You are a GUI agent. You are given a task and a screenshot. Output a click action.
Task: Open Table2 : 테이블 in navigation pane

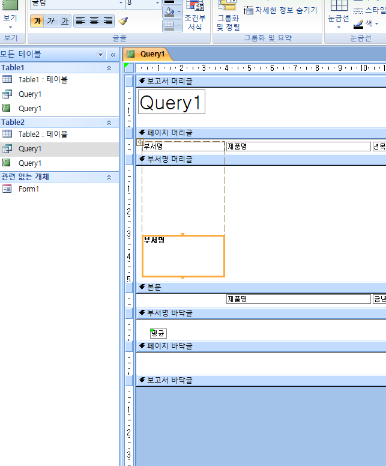pyautogui.click(x=43, y=135)
